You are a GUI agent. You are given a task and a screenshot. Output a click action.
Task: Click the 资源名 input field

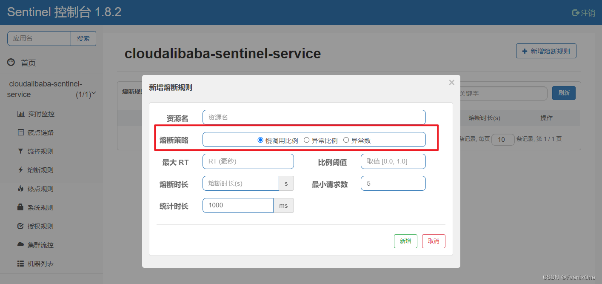314,118
